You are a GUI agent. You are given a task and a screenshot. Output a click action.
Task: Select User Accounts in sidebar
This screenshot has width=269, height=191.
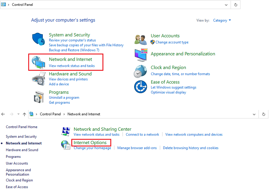pyautogui.click(x=17, y=163)
